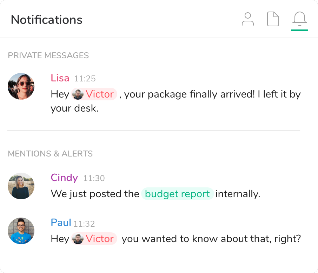This screenshot has width=318, height=273.
Task: Click the 11:30 timestamp beside Cindy
Action: [x=94, y=178]
